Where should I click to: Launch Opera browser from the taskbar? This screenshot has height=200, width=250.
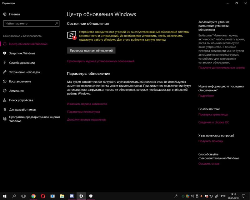pos(43,196)
